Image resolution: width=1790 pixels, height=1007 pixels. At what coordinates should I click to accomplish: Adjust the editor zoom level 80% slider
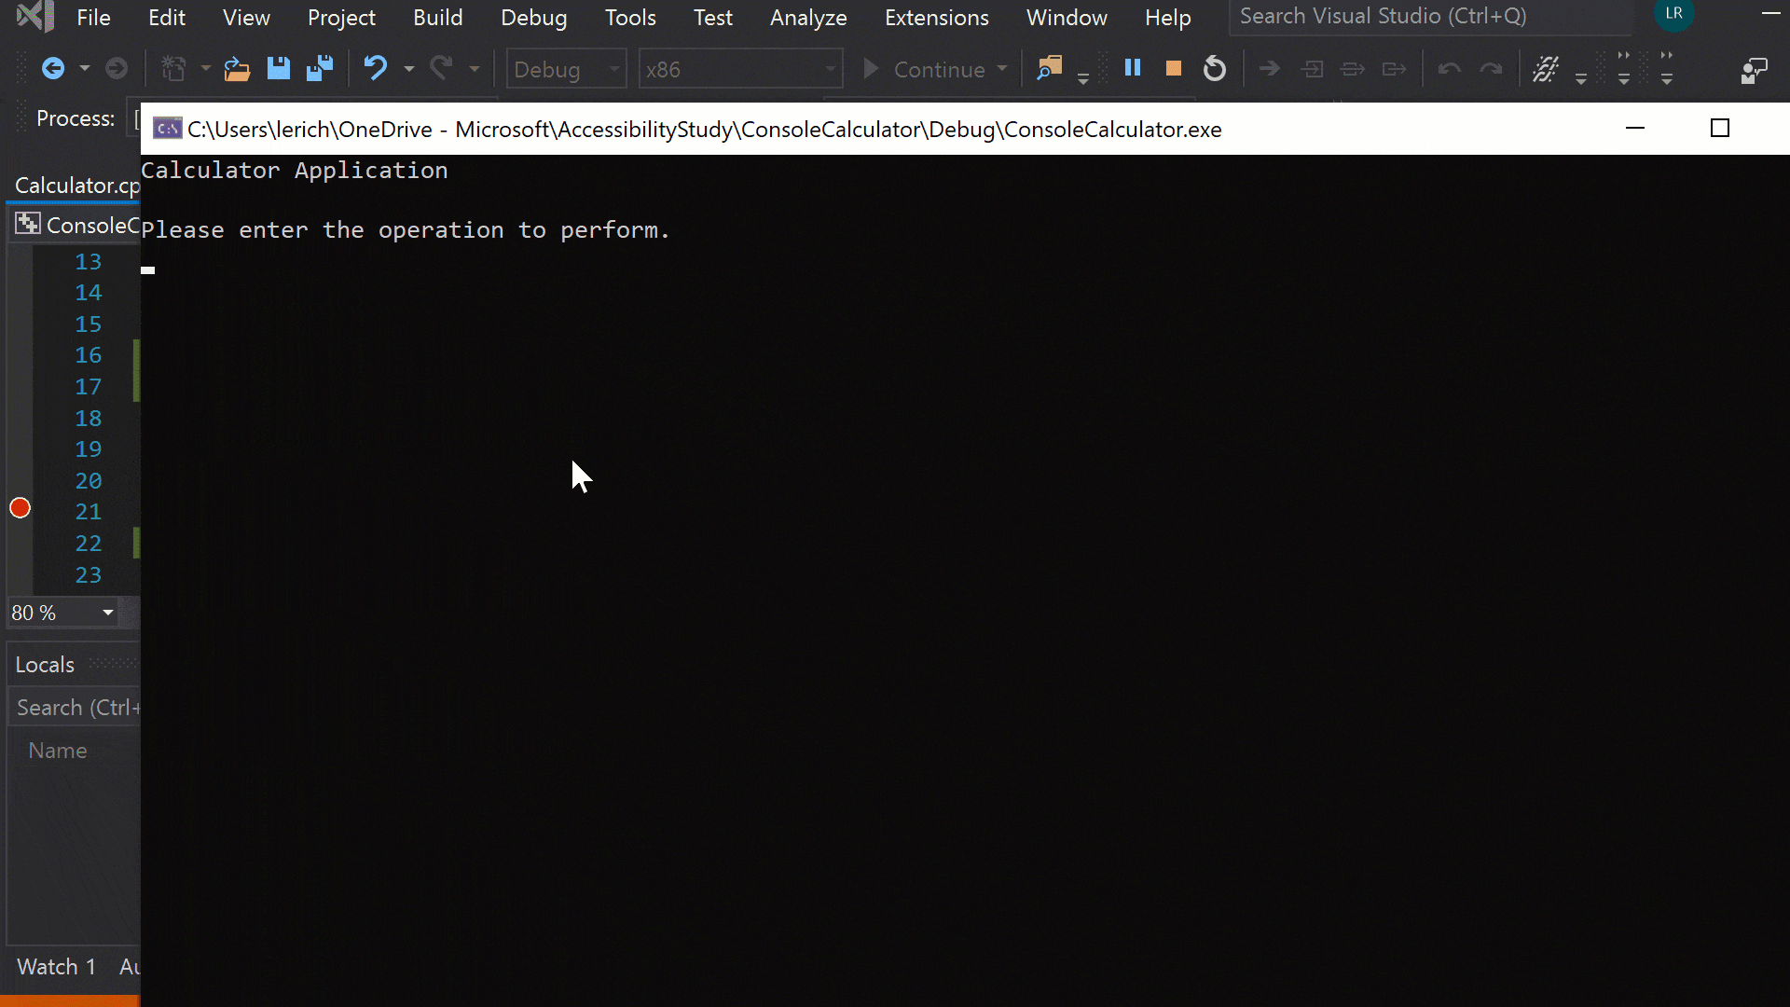click(x=62, y=611)
